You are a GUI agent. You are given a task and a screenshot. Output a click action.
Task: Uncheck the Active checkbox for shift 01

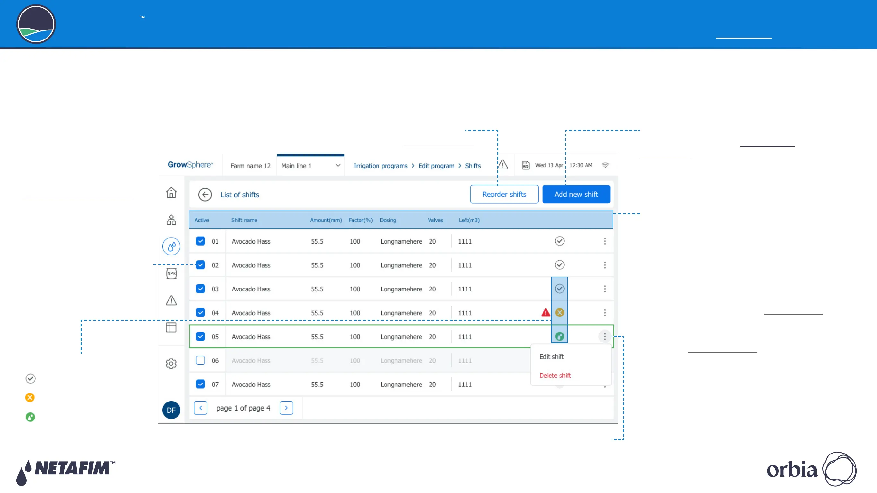(201, 241)
